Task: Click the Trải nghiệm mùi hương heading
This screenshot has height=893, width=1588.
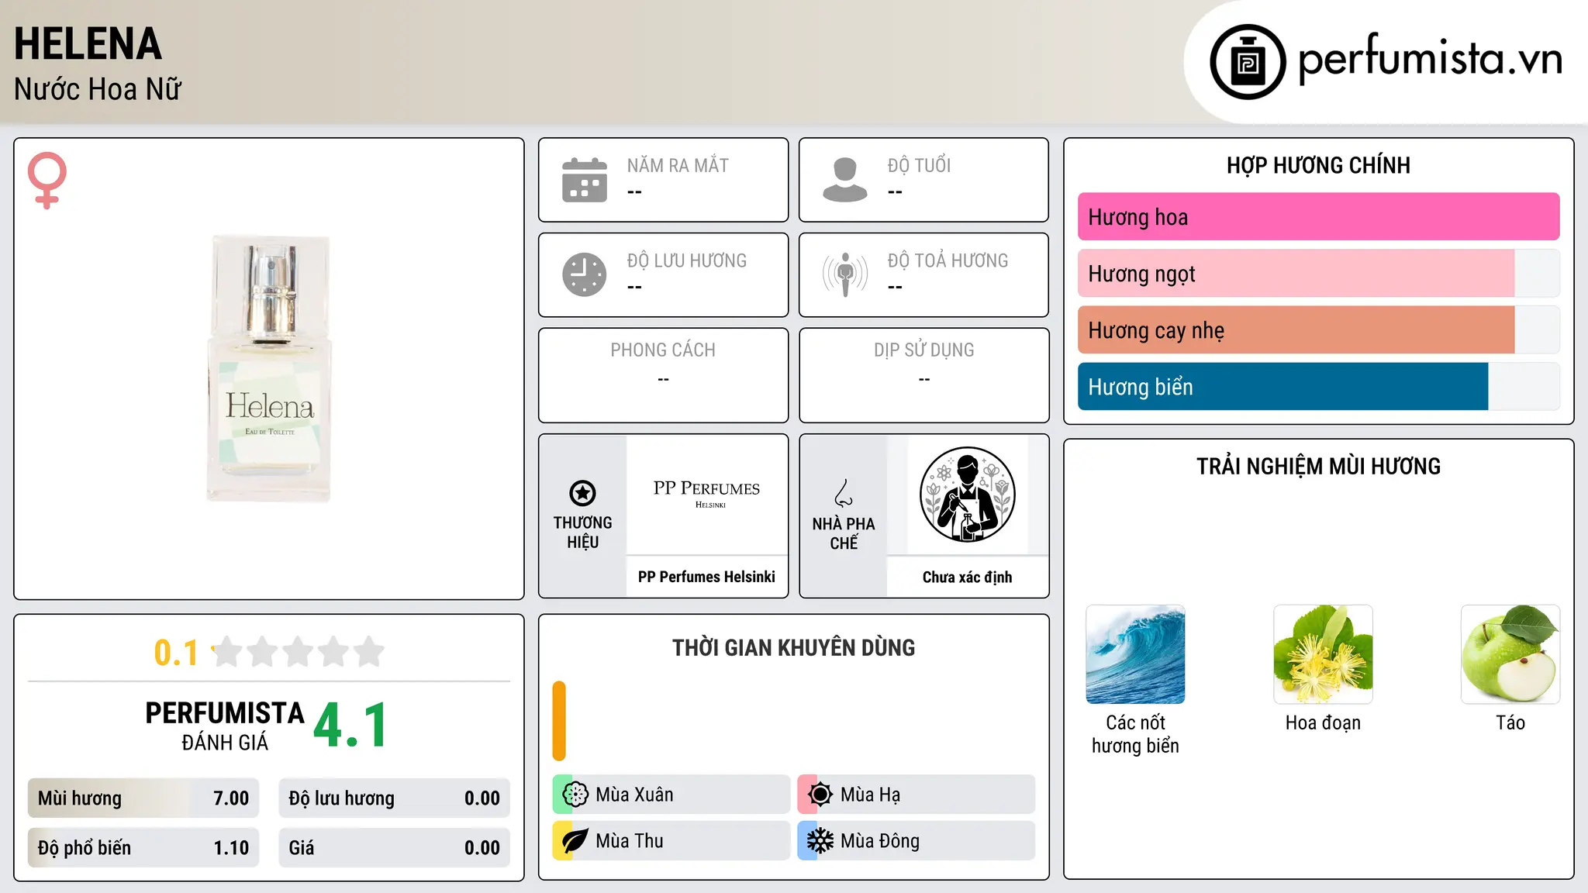Action: pos(1318,466)
